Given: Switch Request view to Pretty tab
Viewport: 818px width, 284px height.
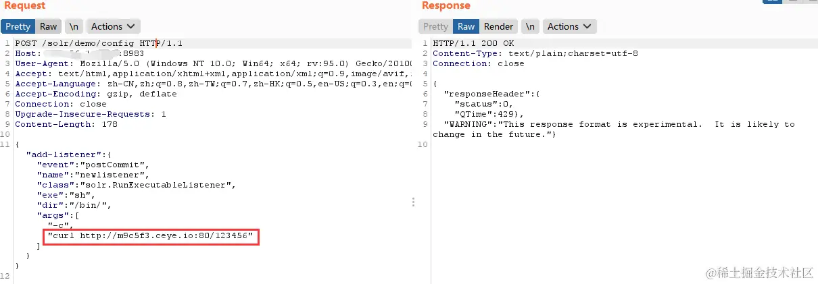Looking at the screenshot, I should click(18, 26).
